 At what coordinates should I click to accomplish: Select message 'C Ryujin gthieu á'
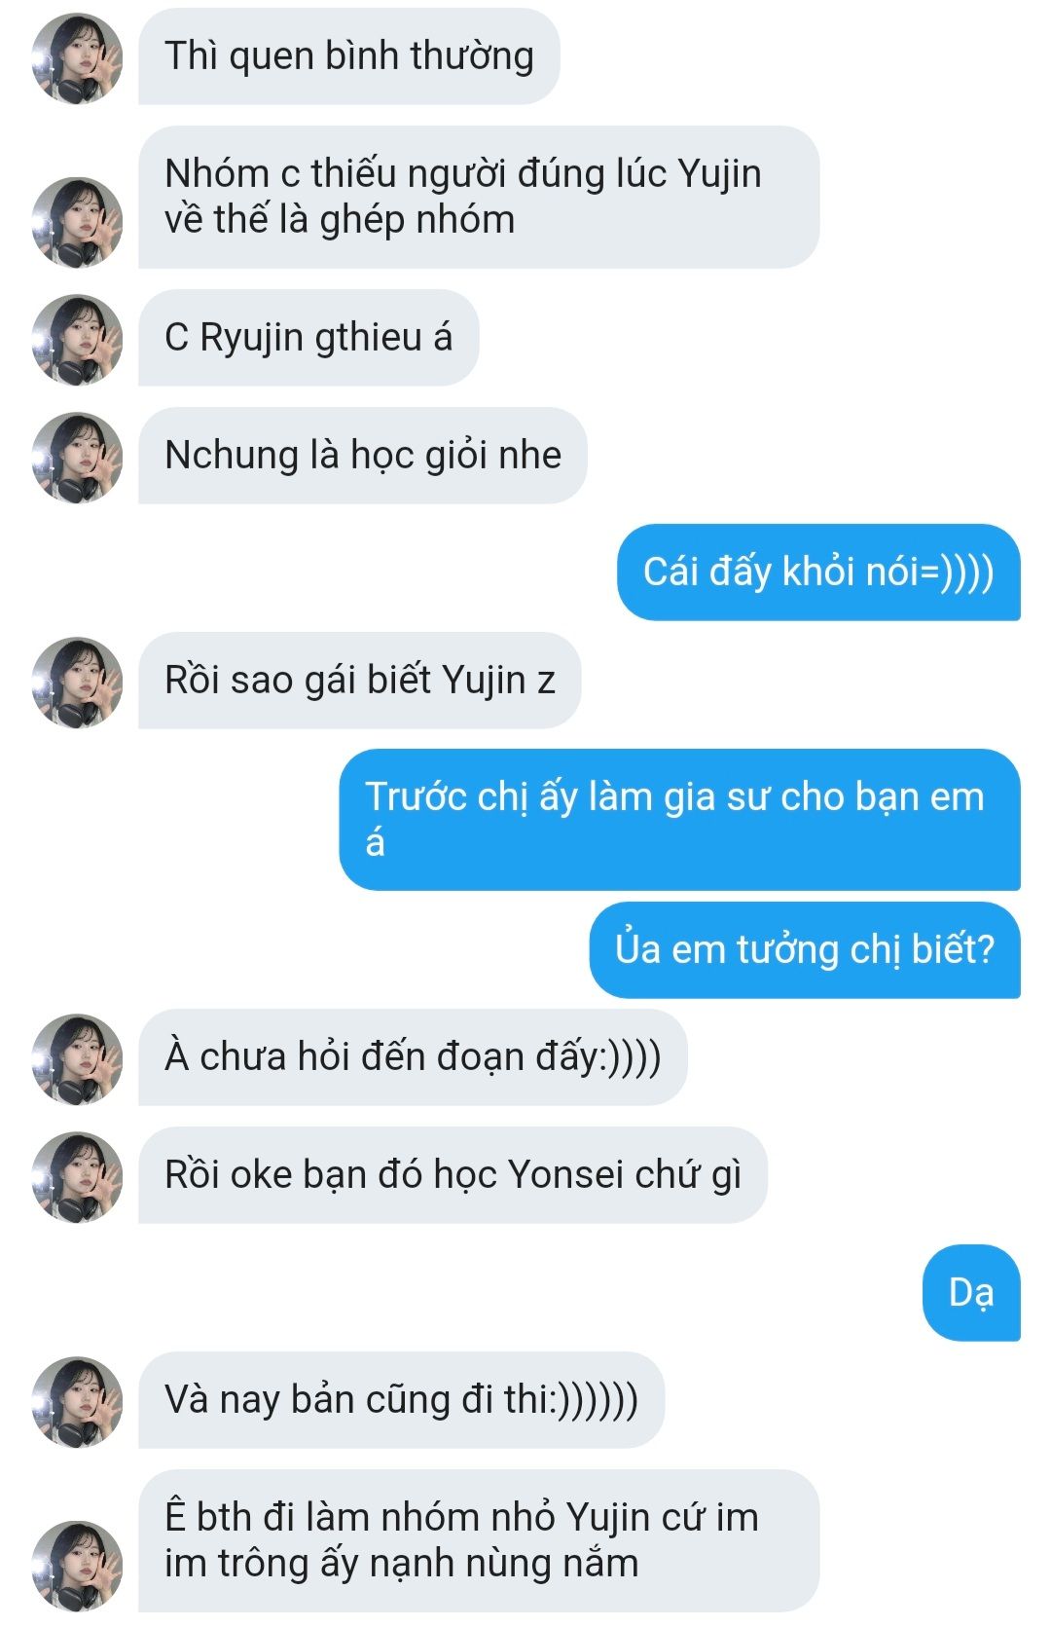point(308,338)
